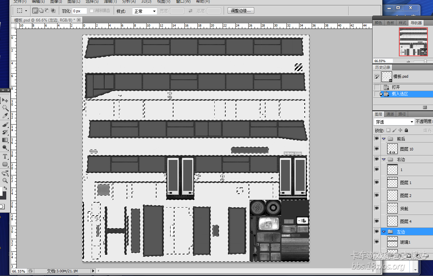Select the Brush tool
433x276 pixels.
5,124
